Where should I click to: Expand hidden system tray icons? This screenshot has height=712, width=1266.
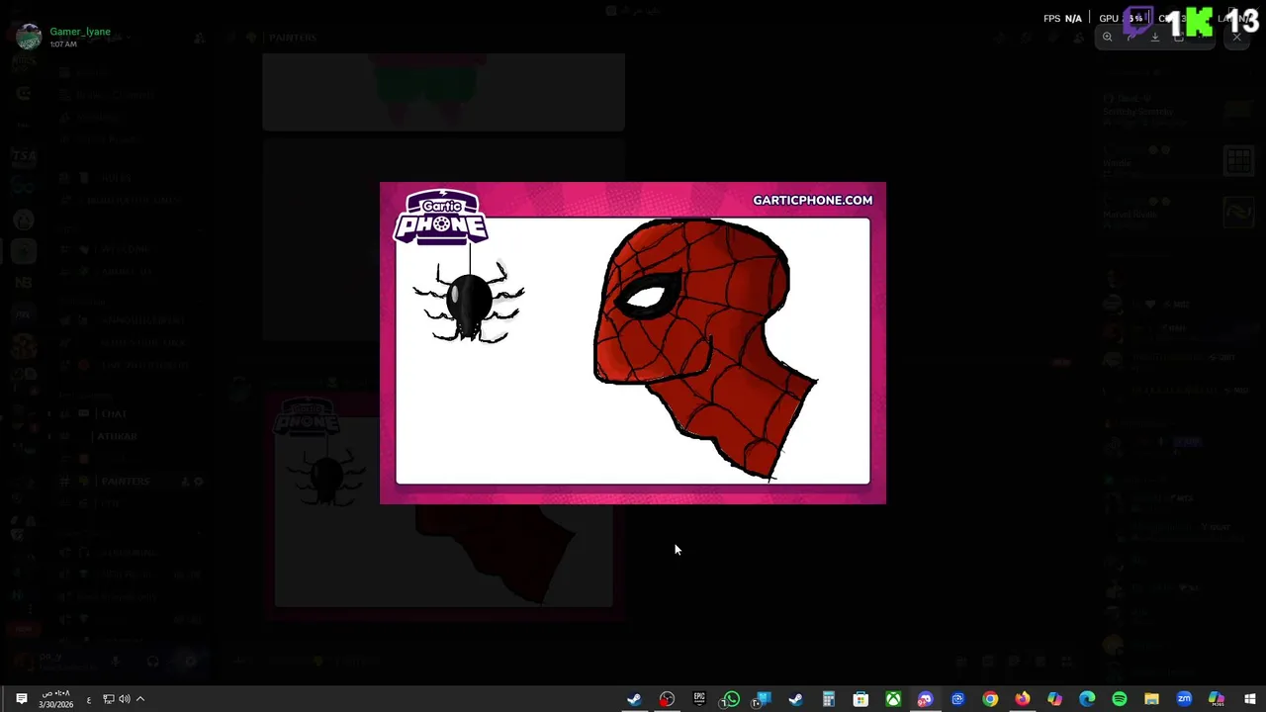point(140,699)
